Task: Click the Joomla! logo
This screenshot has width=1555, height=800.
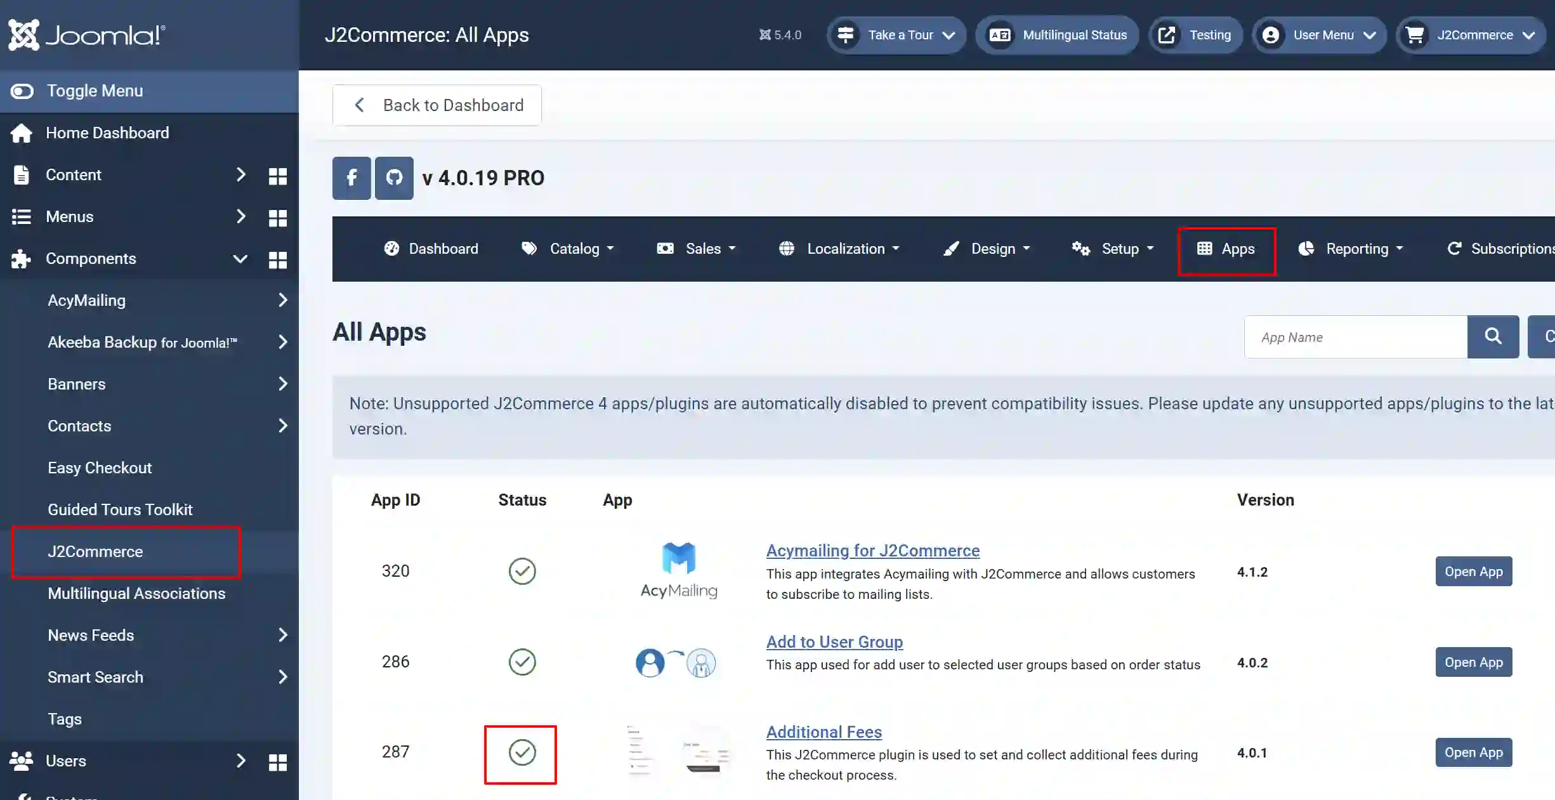Action: point(87,35)
